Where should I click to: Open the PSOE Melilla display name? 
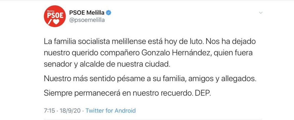(87, 13)
